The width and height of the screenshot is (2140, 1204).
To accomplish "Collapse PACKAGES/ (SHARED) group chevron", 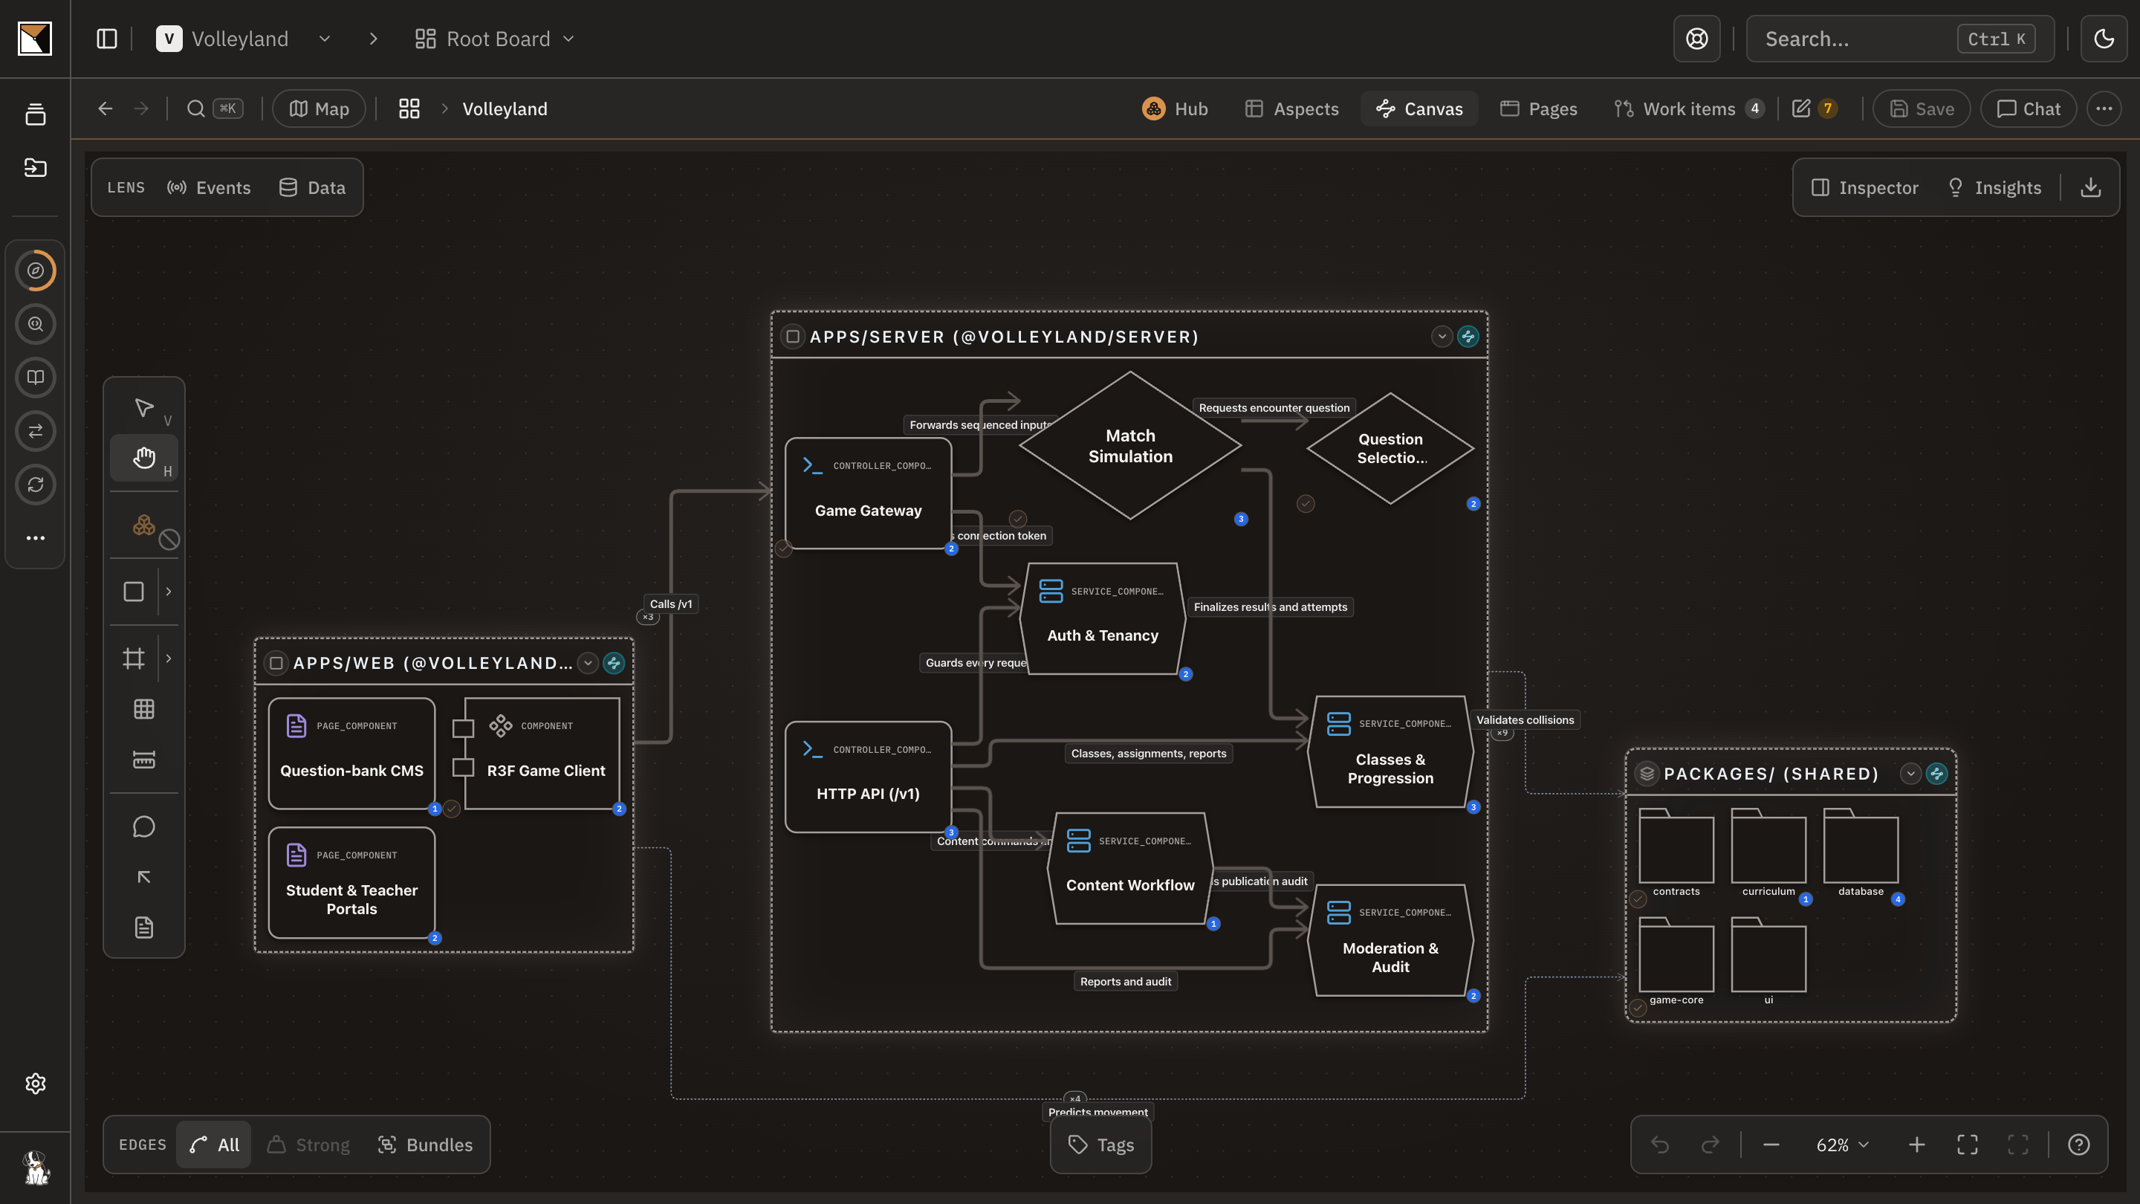I will [1910, 774].
